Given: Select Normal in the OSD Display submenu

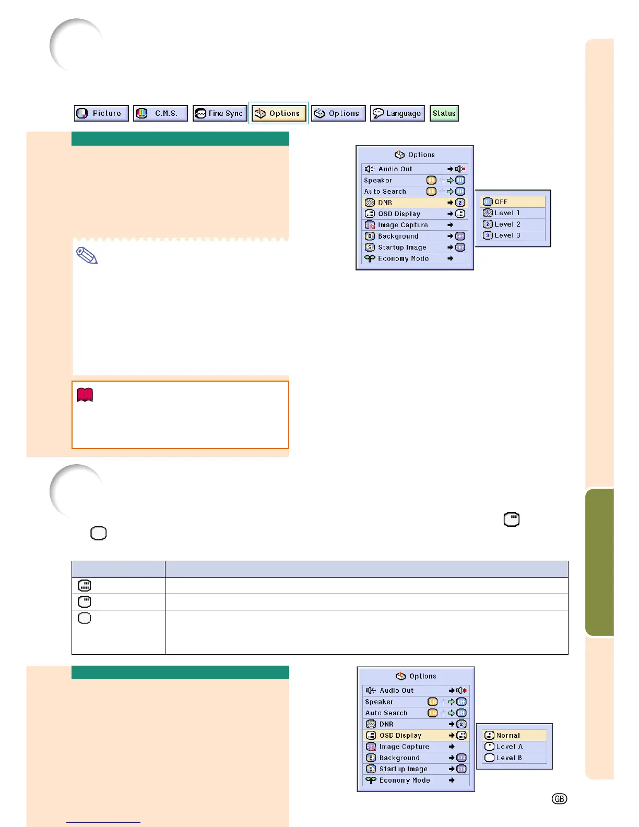Looking at the screenshot, I should [x=514, y=735].
